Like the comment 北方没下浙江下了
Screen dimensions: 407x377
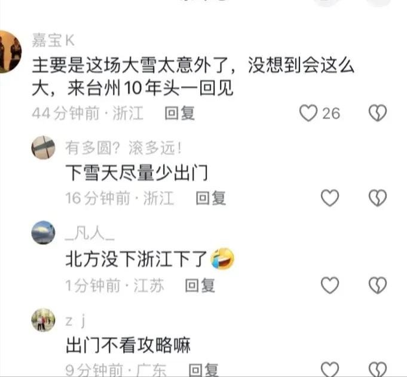tap(330, 285)
